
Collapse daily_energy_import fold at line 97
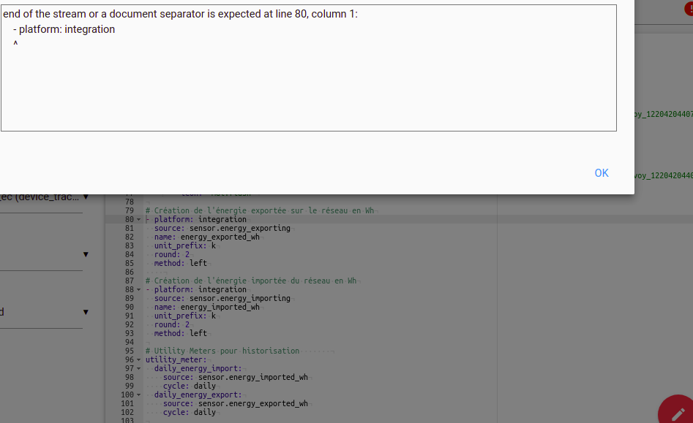click(139, 369)
